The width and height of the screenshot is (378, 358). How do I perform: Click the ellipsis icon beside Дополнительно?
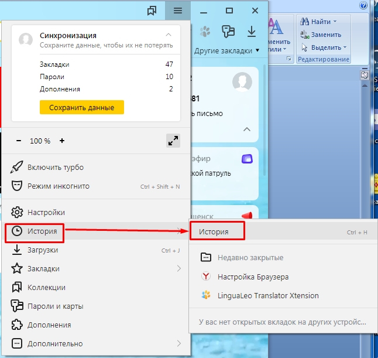pos(17,343)
